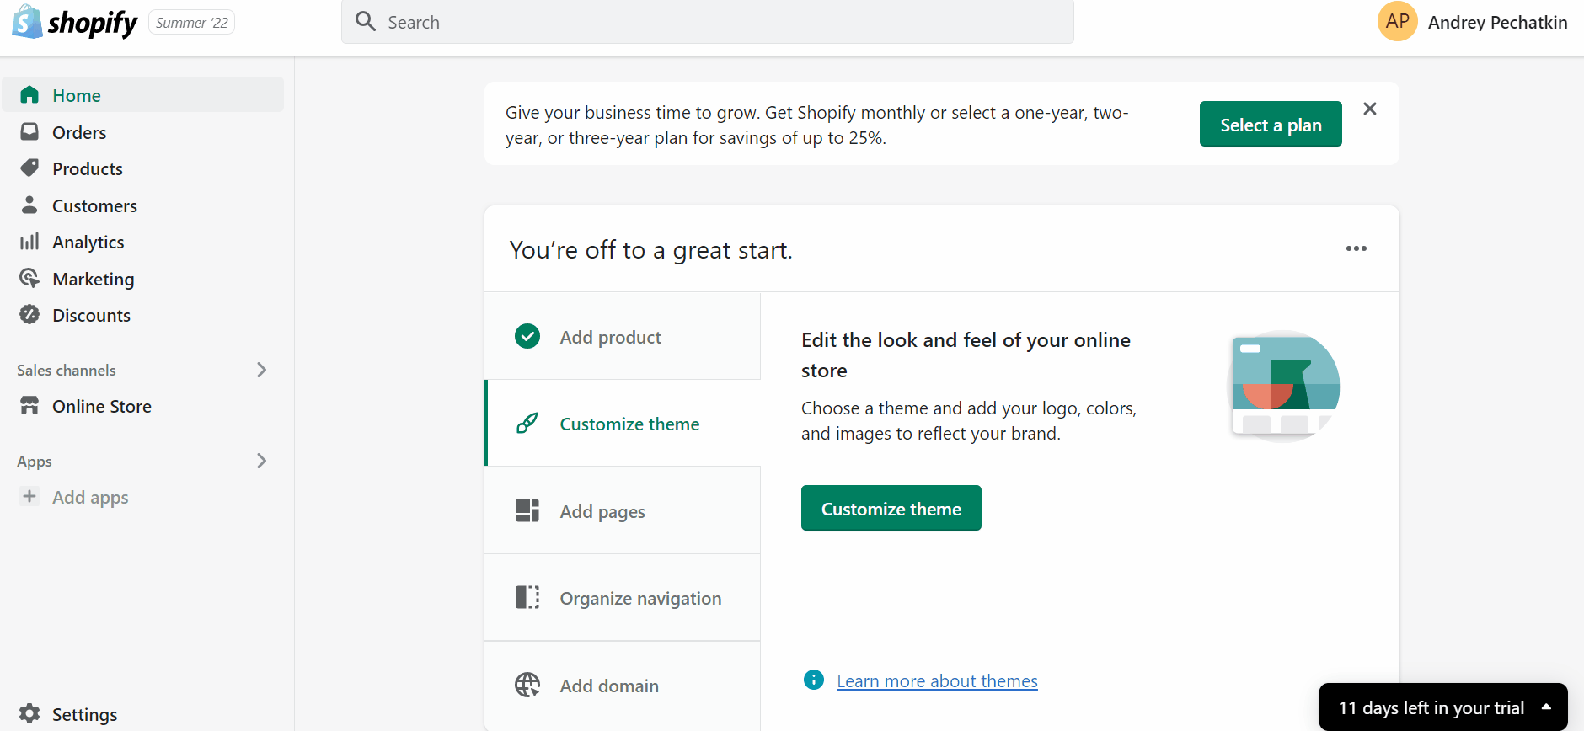Click the Customize theme brush icon
This screenshot has width=1584, height=731.
[527, 423]
